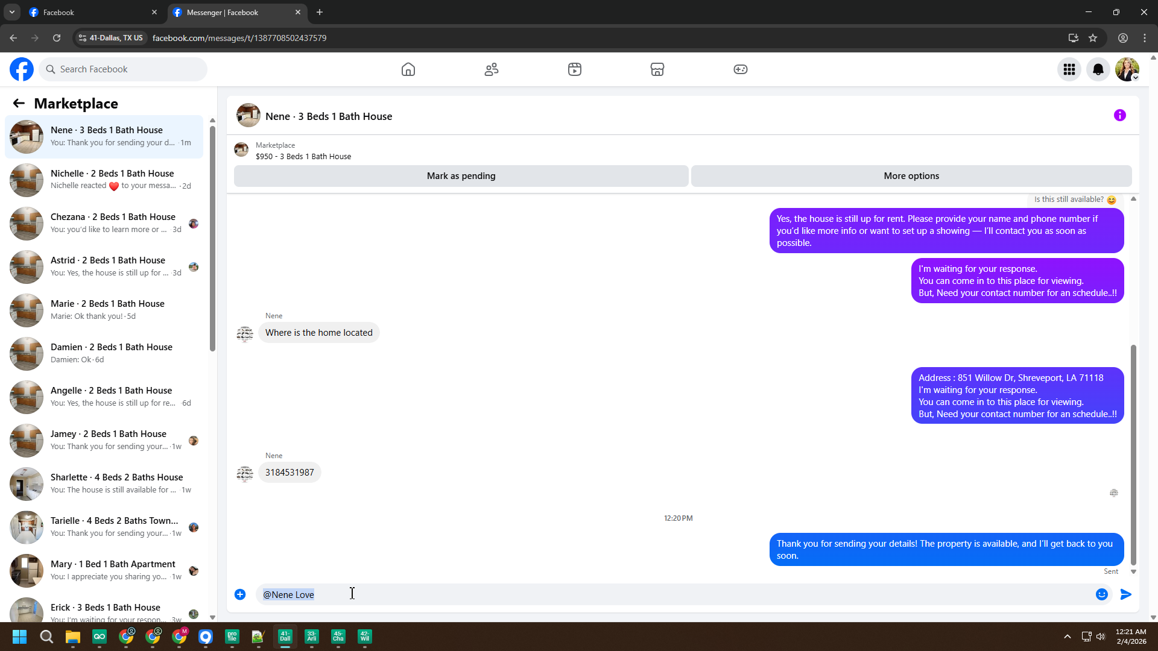Open the Facebook menu grid icon
Viewport: 1158px width, 651px height.
click(x=1069, y=69)
